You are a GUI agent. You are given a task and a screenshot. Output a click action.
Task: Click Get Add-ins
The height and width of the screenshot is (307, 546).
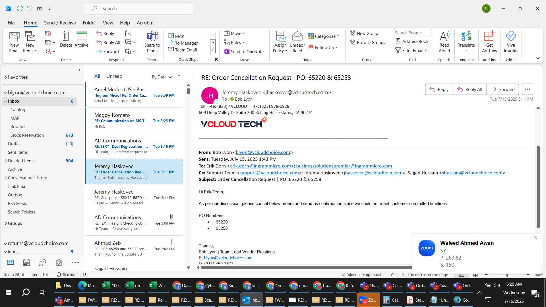coord(489,42)
